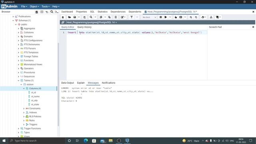Switch to the SQL tab
The image size is (256, 144).
click(92, 12)
